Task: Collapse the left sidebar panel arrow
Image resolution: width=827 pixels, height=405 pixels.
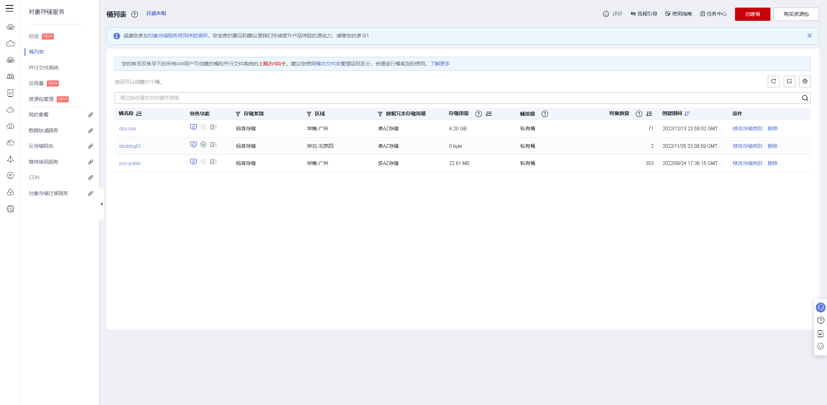Action: point(102,204)
